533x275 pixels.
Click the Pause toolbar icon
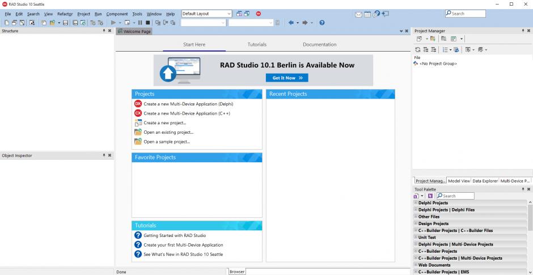pyautogui.click(x=140, y=23)
